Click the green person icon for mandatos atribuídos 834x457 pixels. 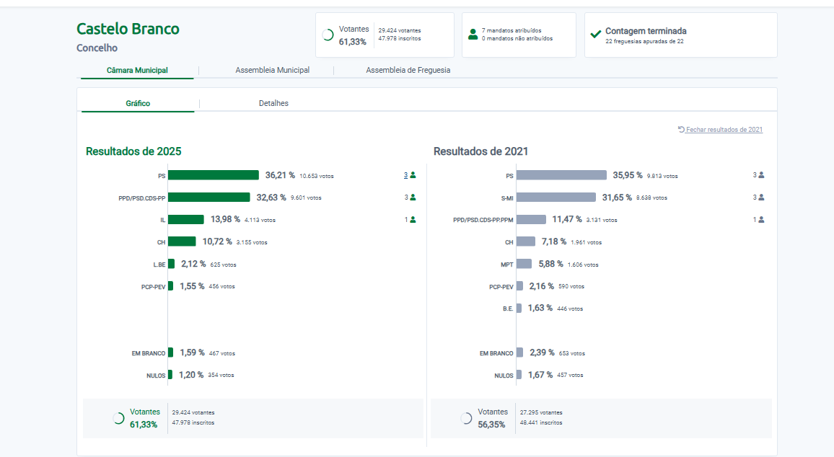473,35
